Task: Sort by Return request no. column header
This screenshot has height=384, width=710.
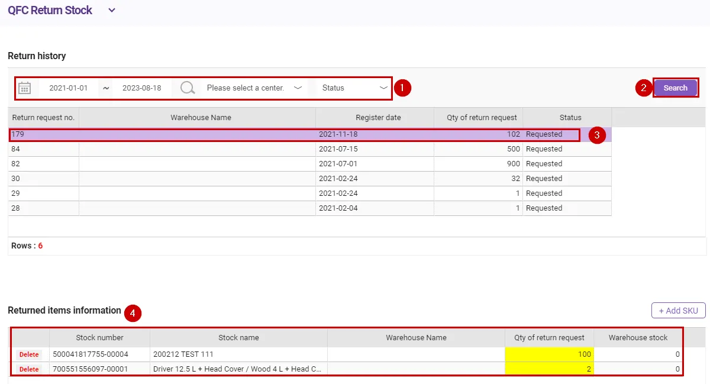Action: (43, 118)
